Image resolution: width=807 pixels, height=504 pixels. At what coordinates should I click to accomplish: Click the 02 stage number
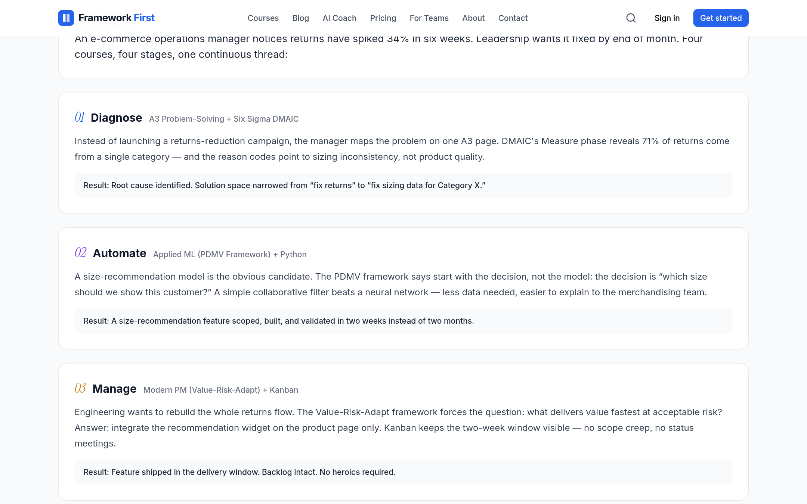pyautogui.click(x=80, y=253)
